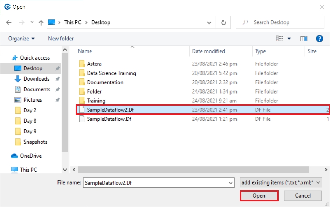This screenshot has width=330, height=207.
Task: Open the address bar history dropdown
Action: [x=209, y=22]
